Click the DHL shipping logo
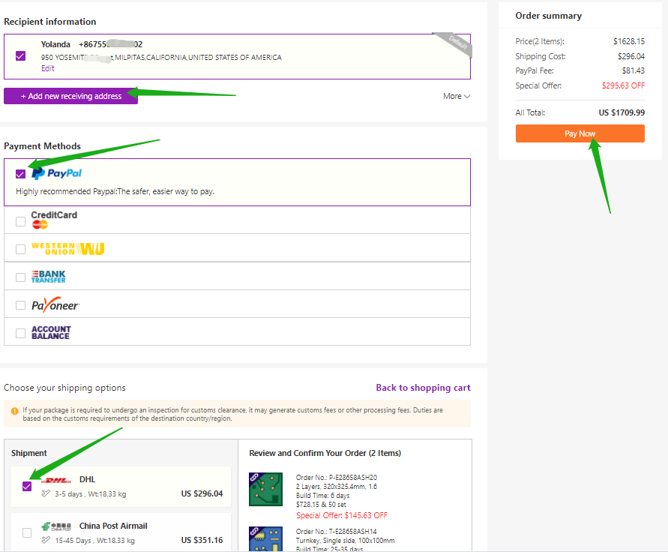Image resolution: width=668 pixels, height=552 pixels. tap(57, 481)
